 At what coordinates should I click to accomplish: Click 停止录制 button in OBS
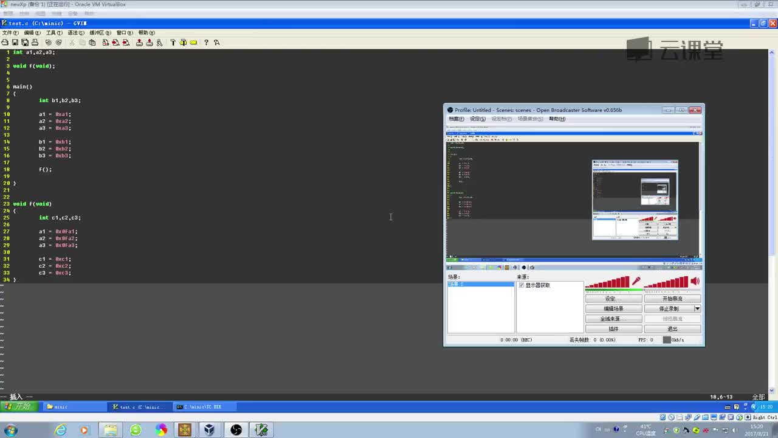[669, 308]
